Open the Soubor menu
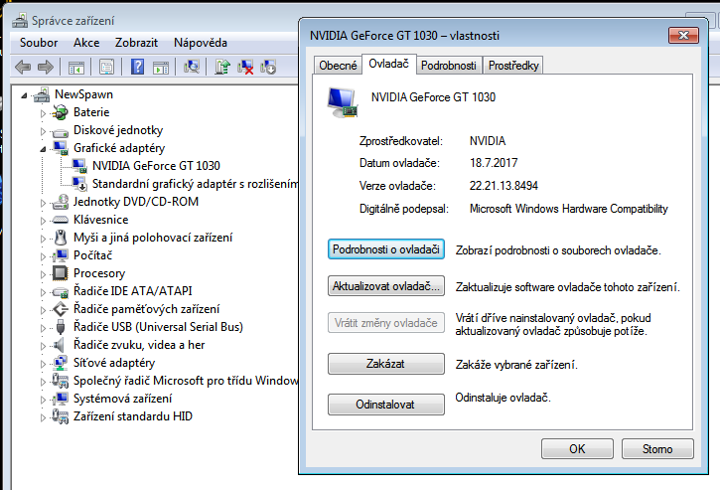720x490 pixels. point(39,43)
